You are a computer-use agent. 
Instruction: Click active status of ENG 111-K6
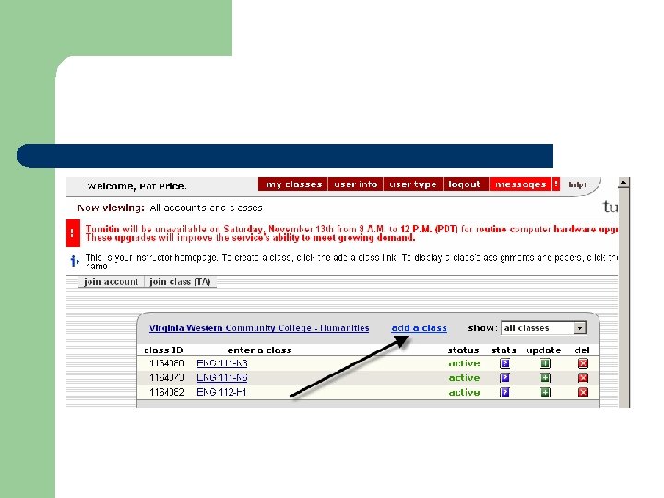[464, 378]
